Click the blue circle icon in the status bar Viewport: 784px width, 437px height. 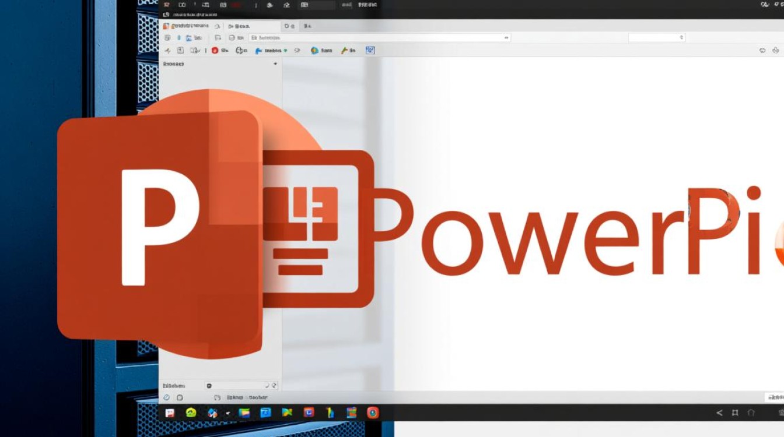[x=166, y=397]
